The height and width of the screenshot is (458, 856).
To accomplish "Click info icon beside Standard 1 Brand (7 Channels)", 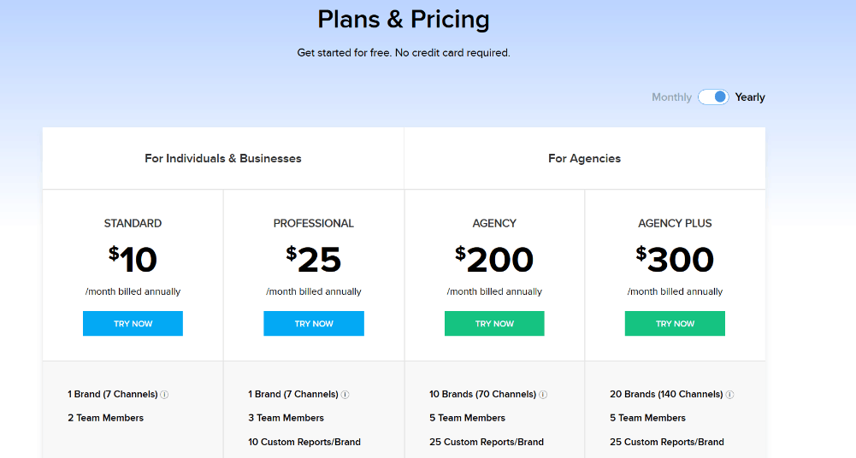I will (164, 395).
